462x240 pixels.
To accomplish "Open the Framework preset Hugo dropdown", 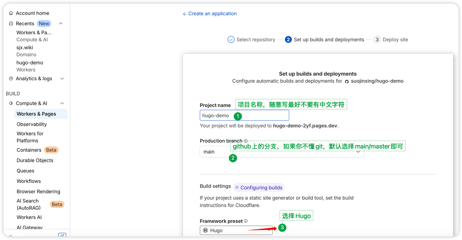I will (x=236, y=230).
